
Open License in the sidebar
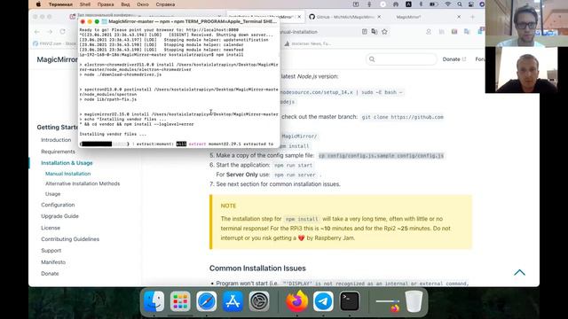[x=51, y=228]
